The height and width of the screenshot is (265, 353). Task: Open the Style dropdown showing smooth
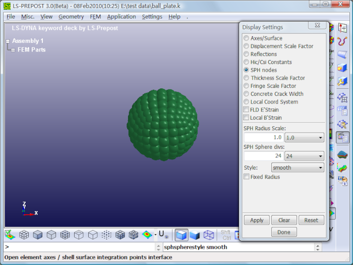298,168
